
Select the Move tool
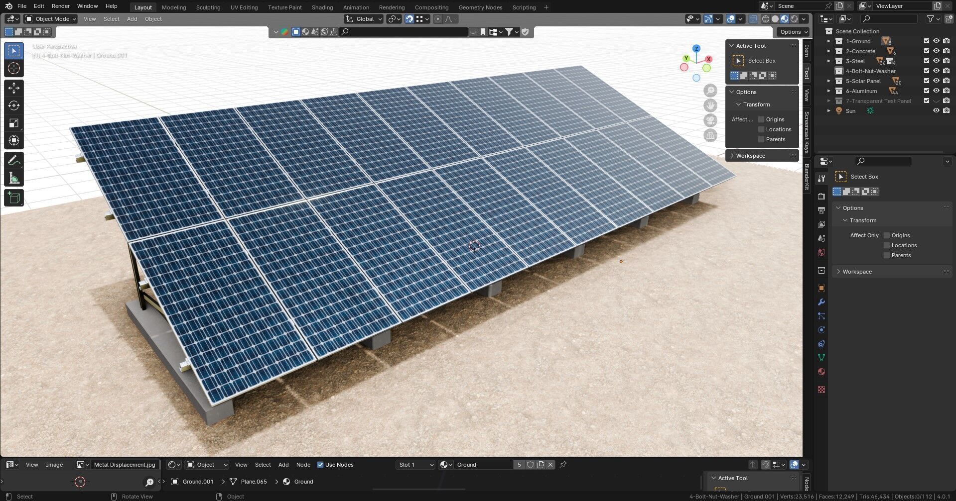click(14, 88)
